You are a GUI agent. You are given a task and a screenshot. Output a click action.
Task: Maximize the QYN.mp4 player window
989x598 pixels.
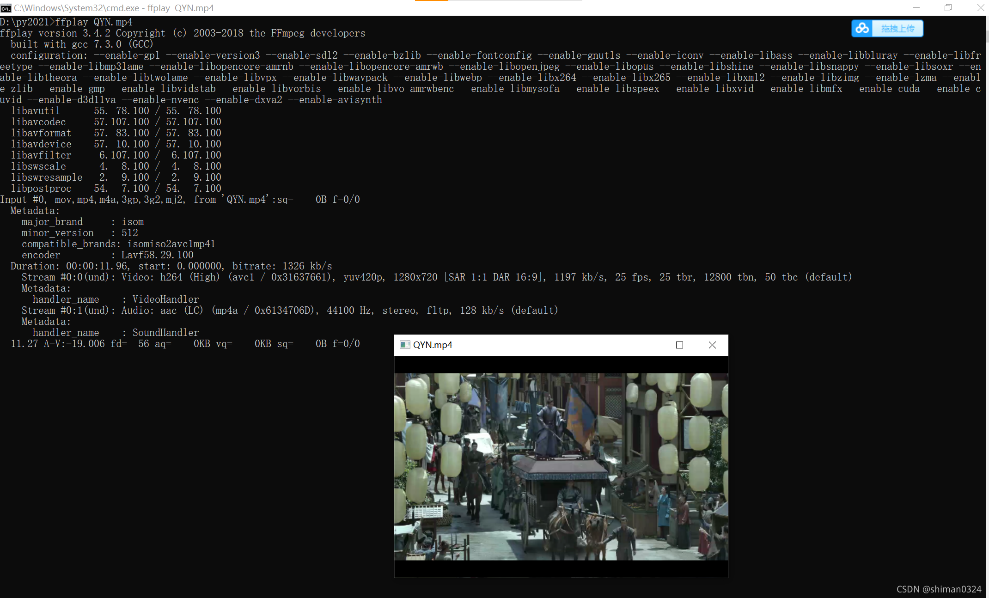coord(679,345)
